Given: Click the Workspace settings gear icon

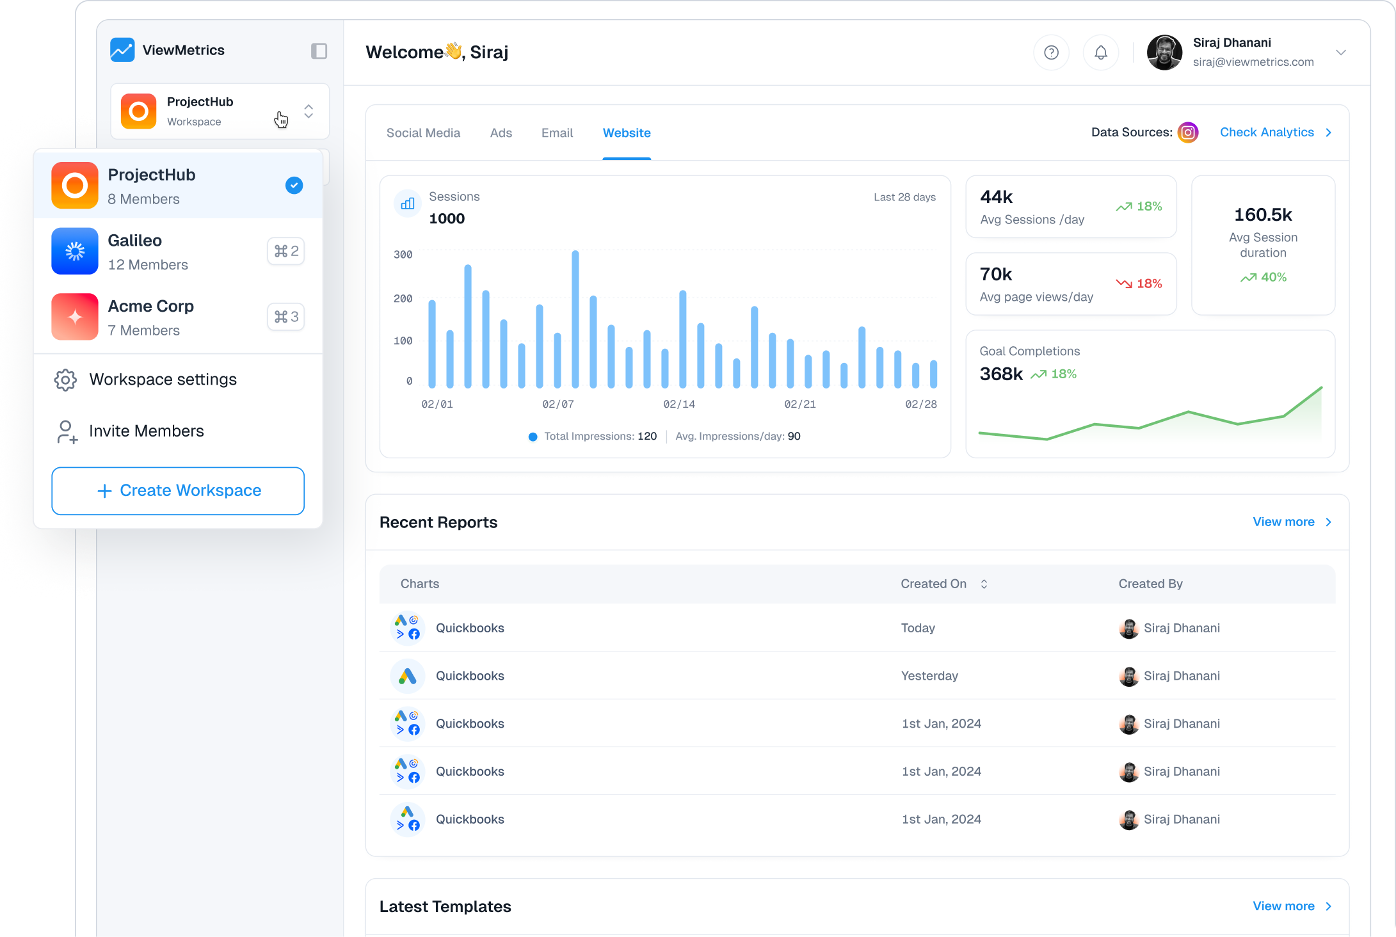Looking at the screenshot, I should pyautogui.click(x=65, y=380).
